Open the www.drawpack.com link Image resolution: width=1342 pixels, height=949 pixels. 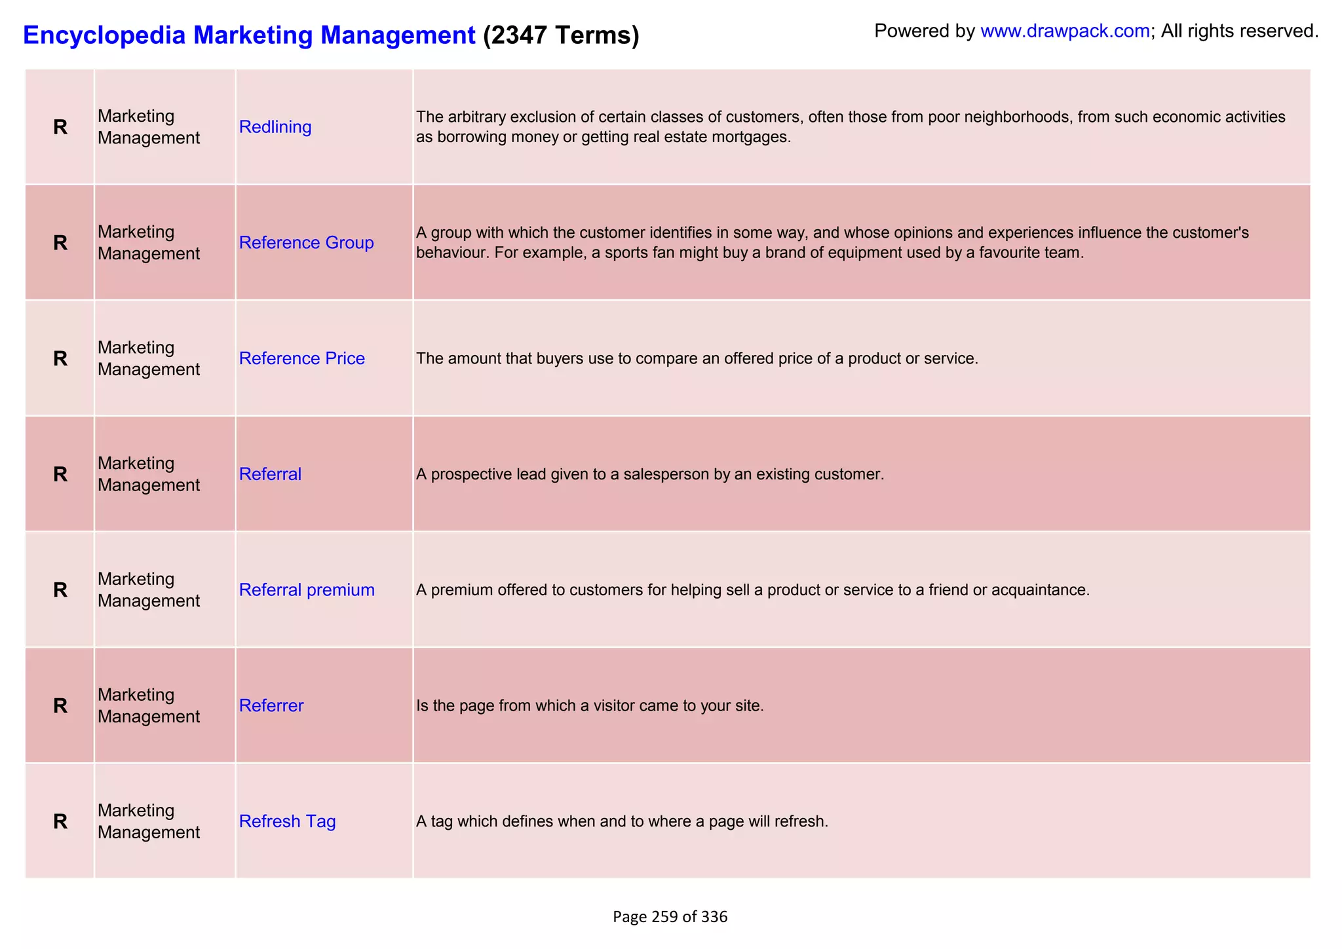pos(1065,31)
